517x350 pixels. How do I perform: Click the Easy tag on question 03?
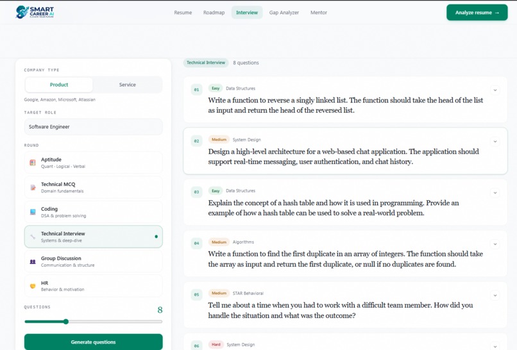(216, 191)
